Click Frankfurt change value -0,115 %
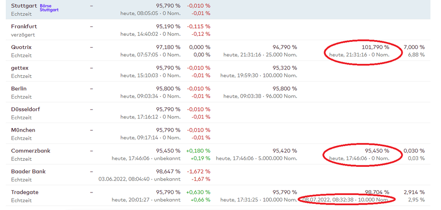This screenshot has height=210, width=441. coord(199,26)
